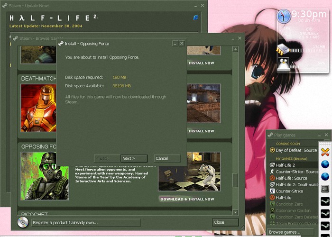Cancel the Opposing Force installation
The image size is (332, 237).
coord(167,158)
